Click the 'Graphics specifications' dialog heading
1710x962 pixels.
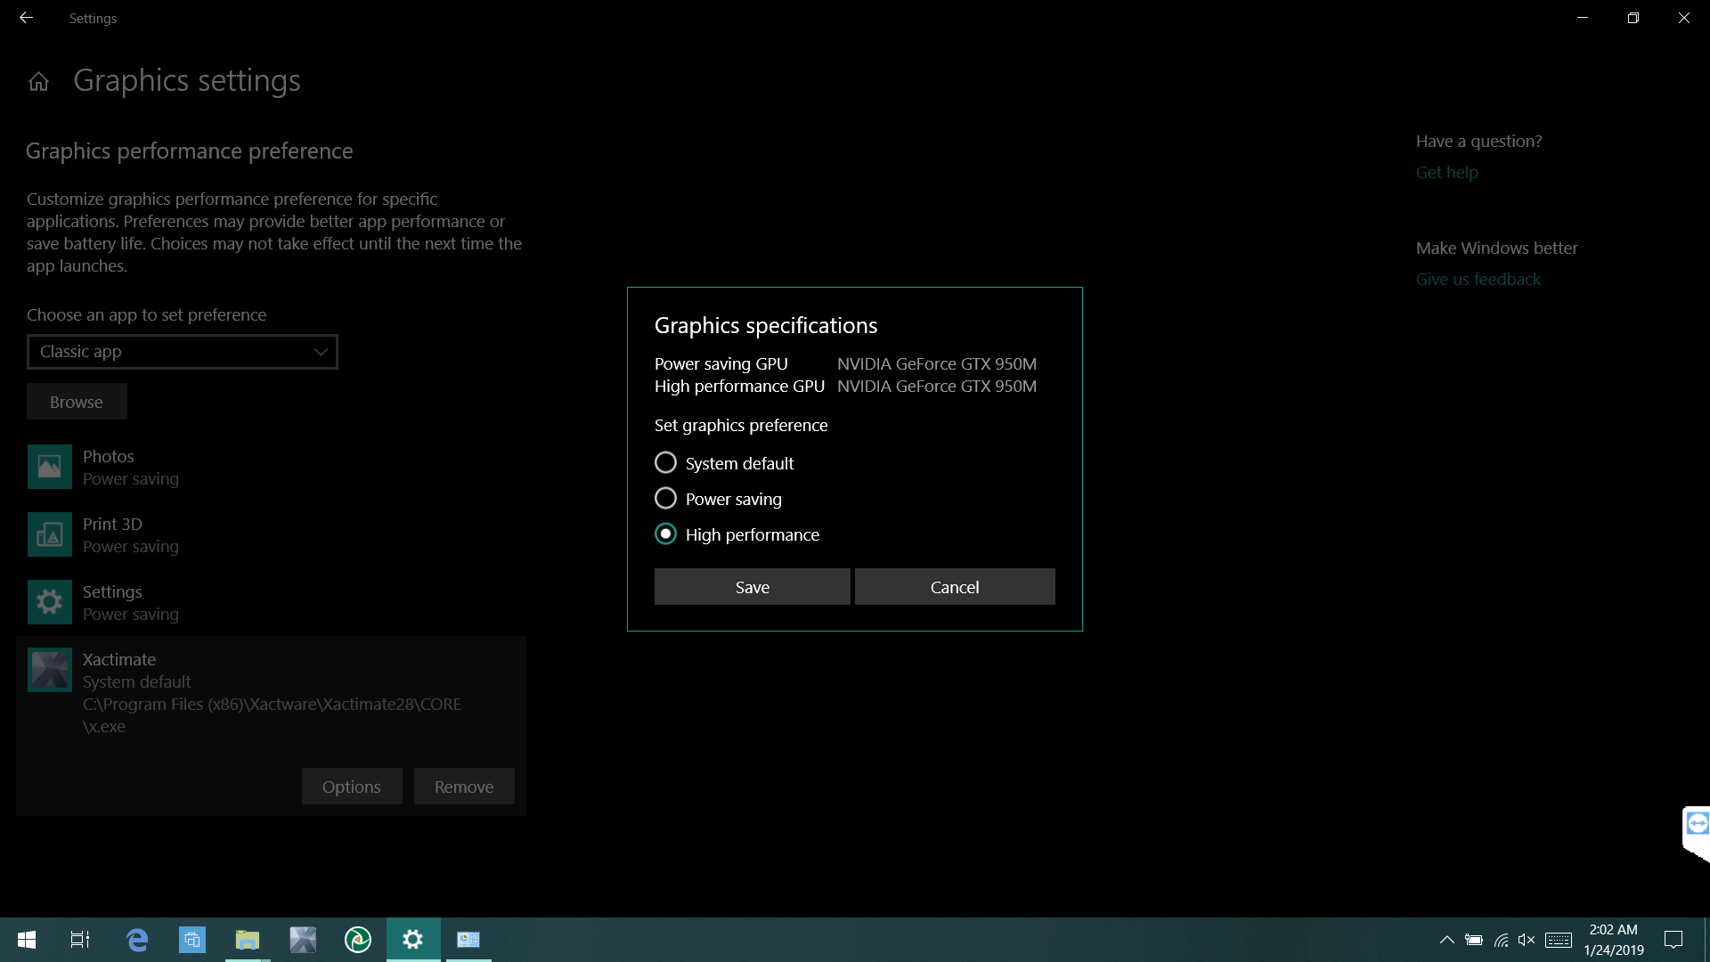point(766,326)
